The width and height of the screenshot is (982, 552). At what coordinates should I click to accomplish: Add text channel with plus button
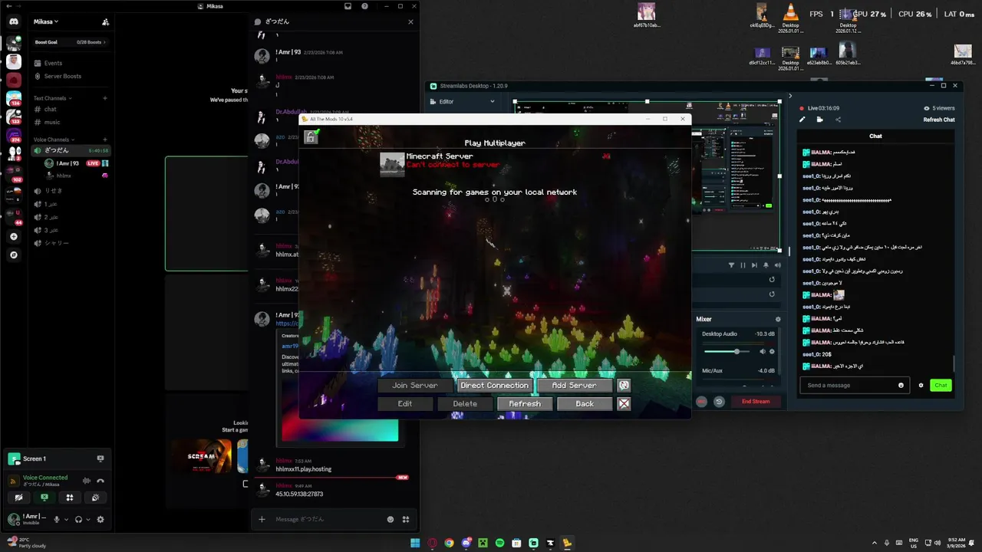[x=105, y=98]
